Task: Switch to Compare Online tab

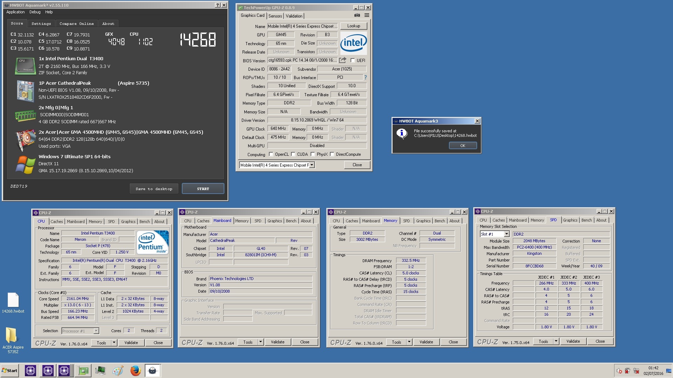Action: 76,23
